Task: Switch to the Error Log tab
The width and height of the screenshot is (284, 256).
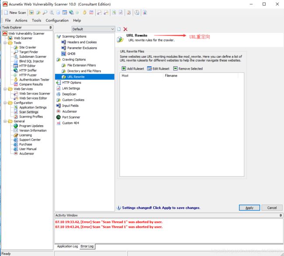Action: point(87,246)
